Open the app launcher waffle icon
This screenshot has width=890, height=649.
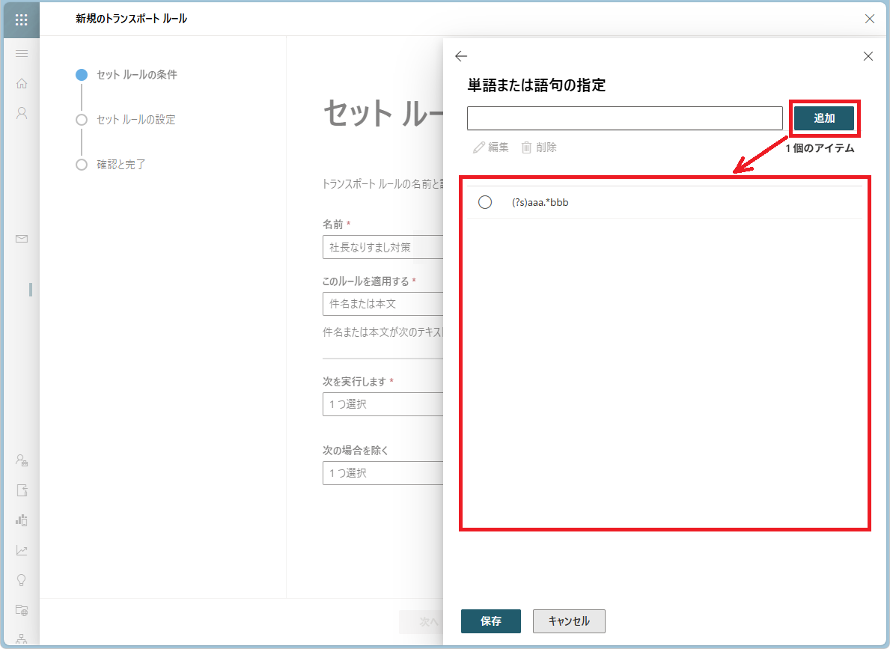coord(21,19)
